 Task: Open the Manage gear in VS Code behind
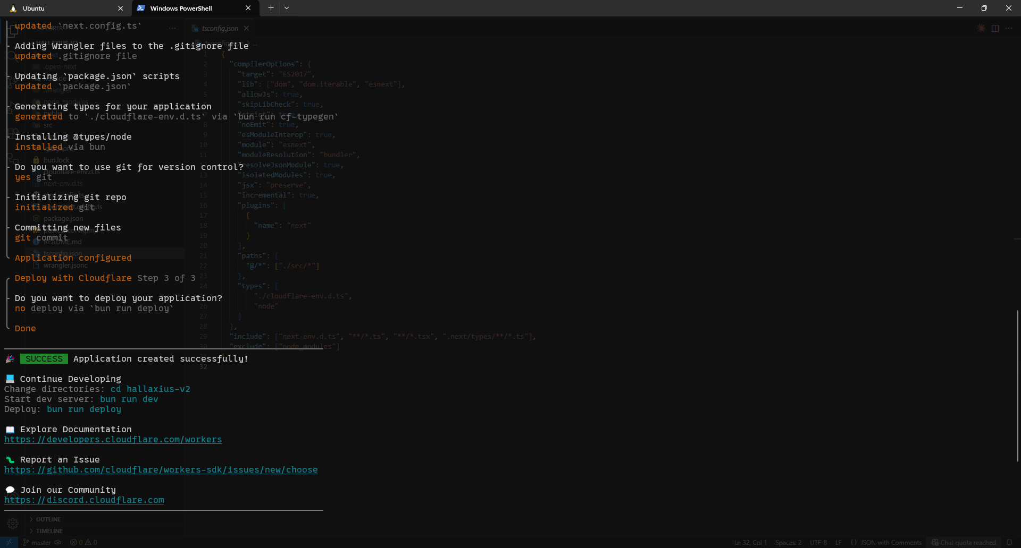[x=13, y=524]
